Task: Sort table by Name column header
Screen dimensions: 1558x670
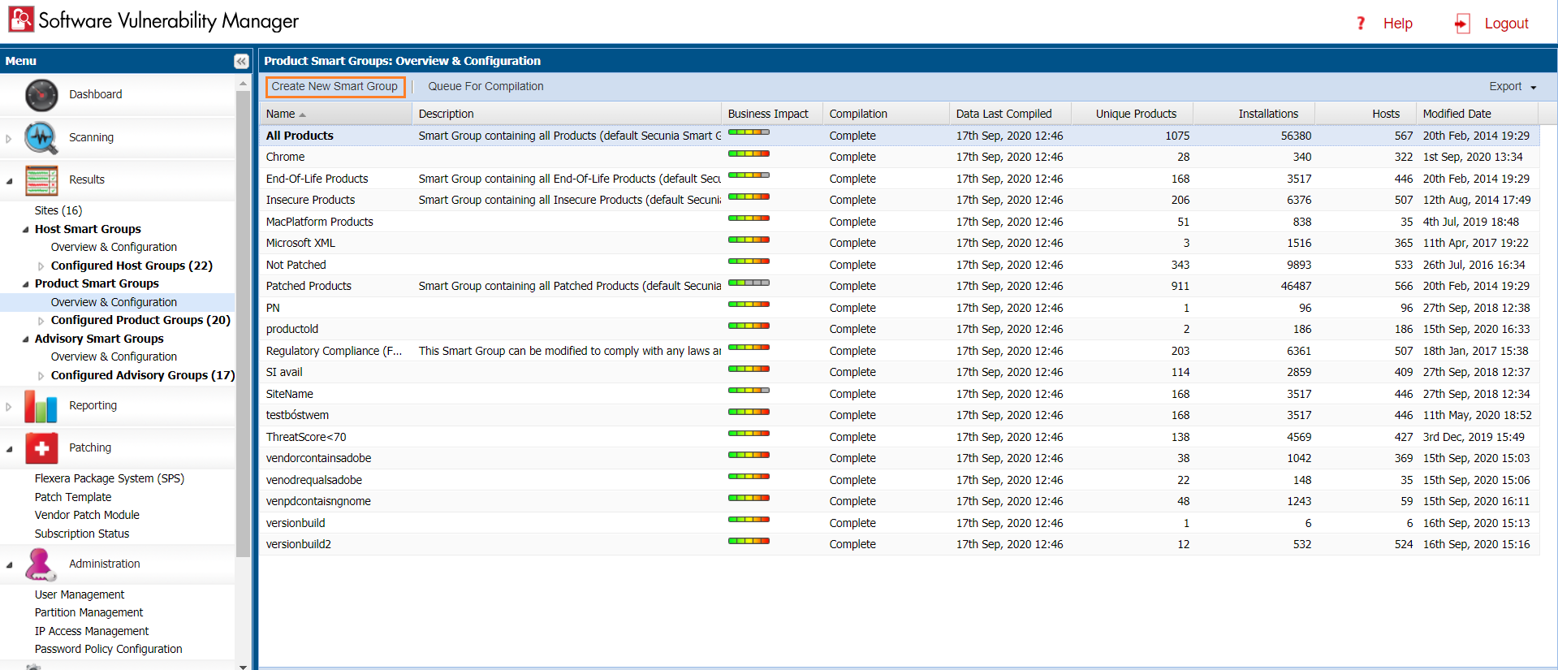Action: 281,114
